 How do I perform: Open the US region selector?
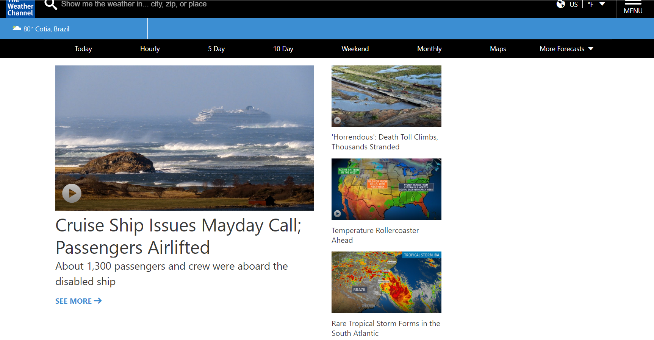[x=573, y=5]
